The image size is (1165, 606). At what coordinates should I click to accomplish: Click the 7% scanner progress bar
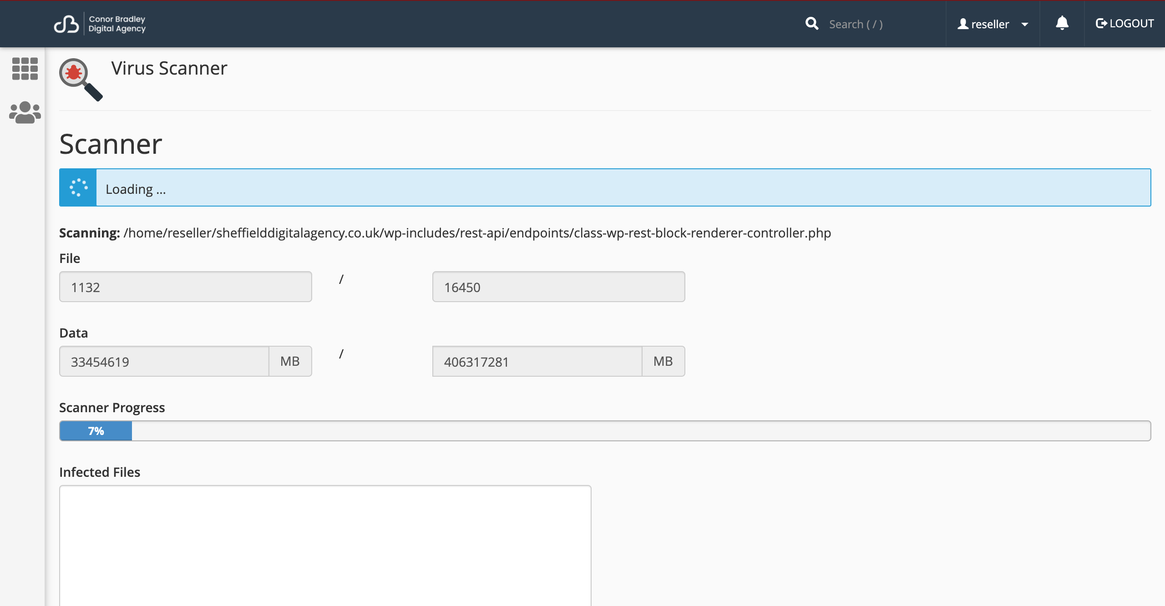[605, 431]
